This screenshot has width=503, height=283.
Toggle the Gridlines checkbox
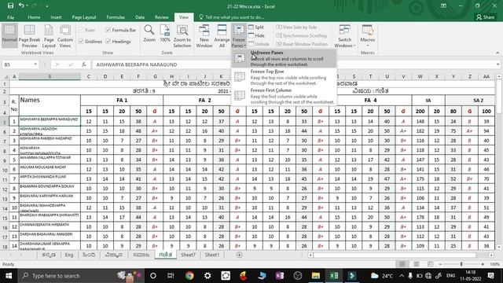81,42
